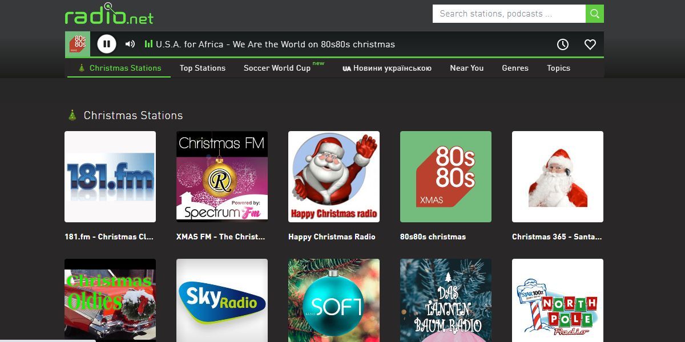Screen dimensions: 685x342
Task: Open Das Tannenbaum Radio thumbnail
Action: [x=446, y=300]
